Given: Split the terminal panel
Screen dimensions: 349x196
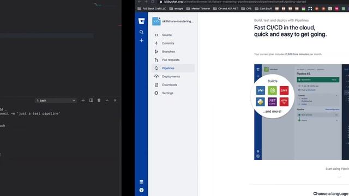Looking at the screenshot, I should coord(91,100).
